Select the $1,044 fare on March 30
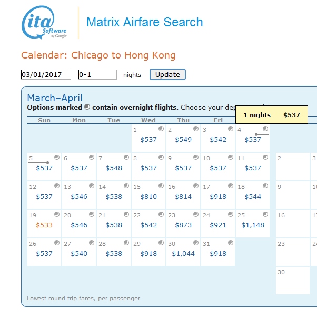 tap(183, 253)
